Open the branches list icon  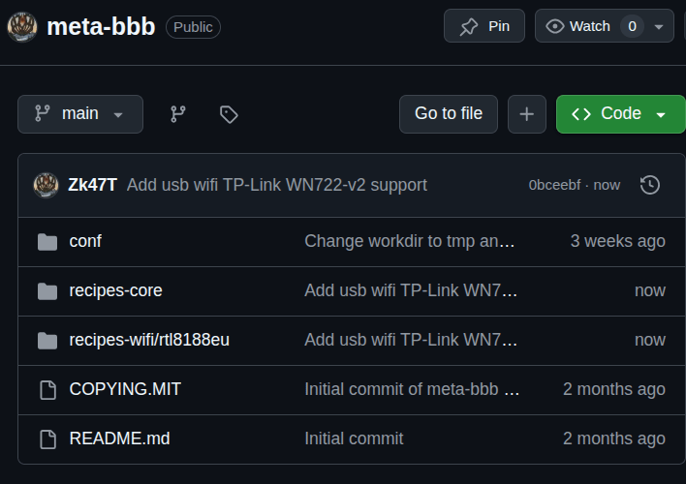[x=178, y=114]
